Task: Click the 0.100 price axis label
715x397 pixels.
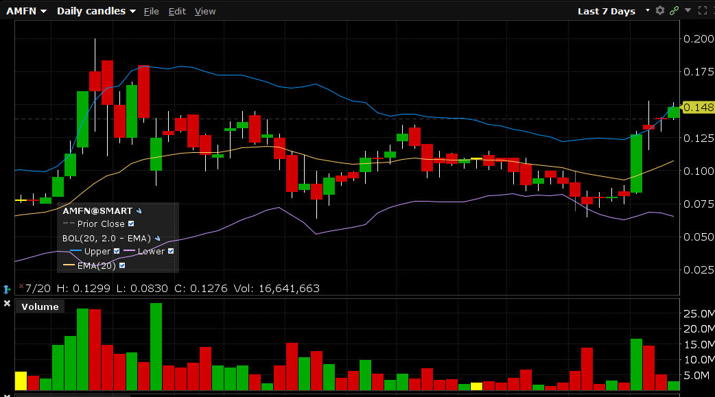Action: coord(699,171)
